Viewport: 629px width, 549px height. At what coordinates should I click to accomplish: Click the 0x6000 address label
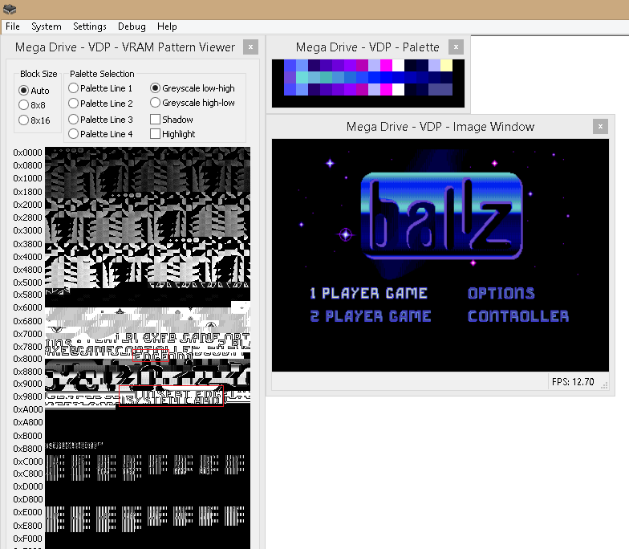[27, 307]
